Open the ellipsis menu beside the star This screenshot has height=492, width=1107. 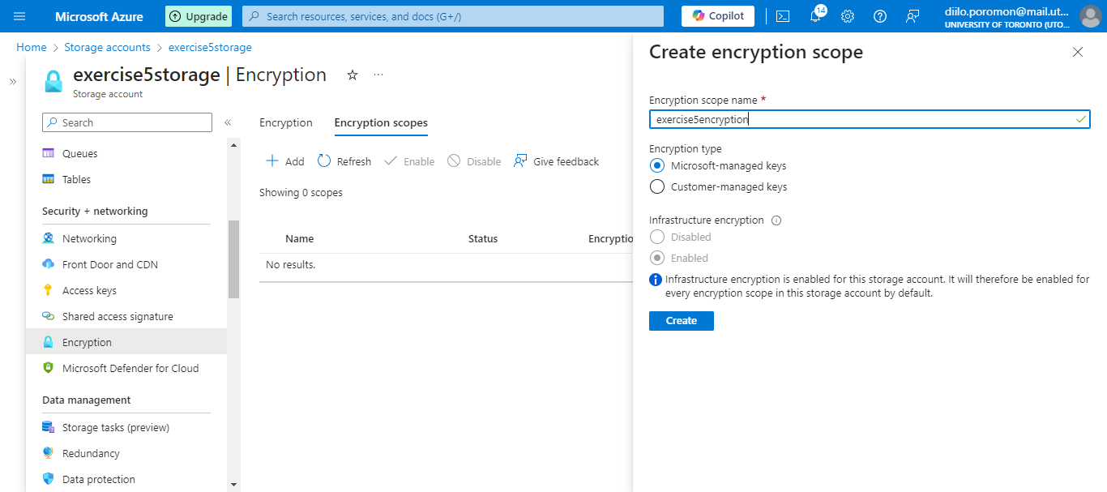(378, 74)
